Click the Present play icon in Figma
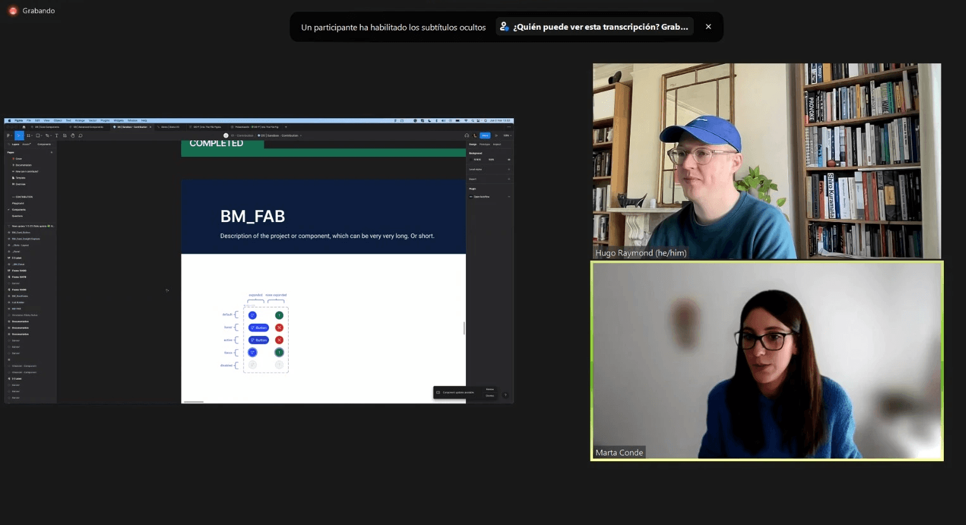966x525 pixels. pos(496,135)
